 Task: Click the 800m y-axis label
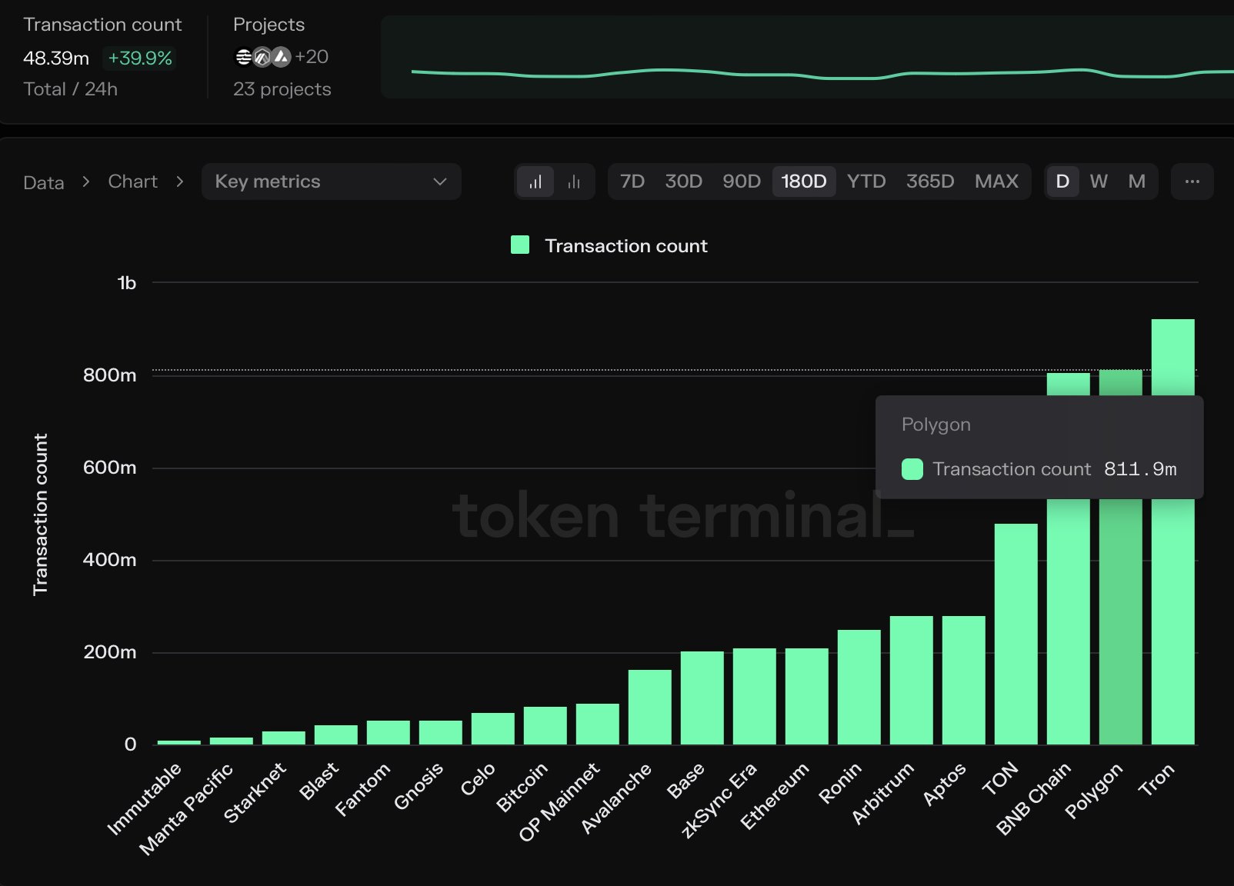coord(110,375)
